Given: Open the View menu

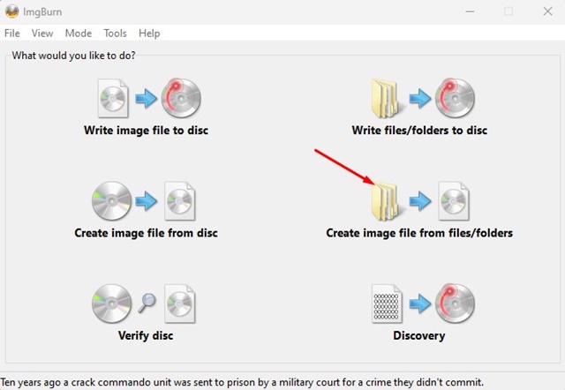Looking at the screenshot, I should click(x=42, y=34).
